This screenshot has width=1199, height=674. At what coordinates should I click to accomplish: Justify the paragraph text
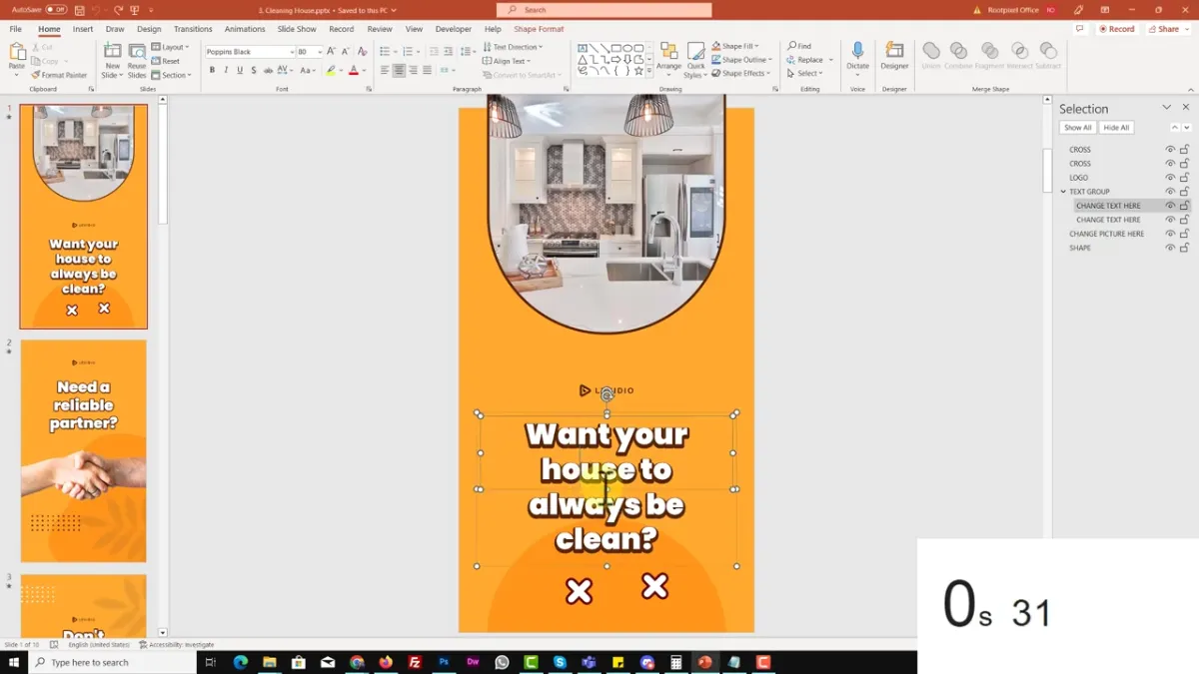(x=427, y=70)
